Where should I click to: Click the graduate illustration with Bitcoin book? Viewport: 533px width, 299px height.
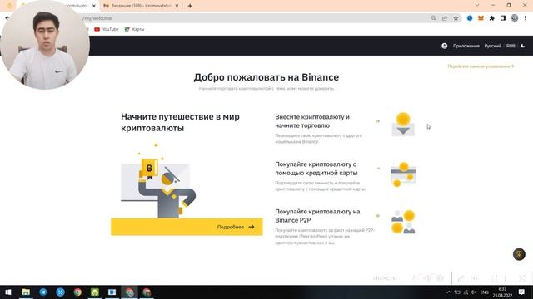[158, 181]
